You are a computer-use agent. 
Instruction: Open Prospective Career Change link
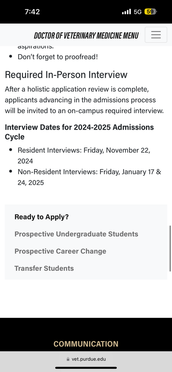pyautogui.click(x=60, y=251)
